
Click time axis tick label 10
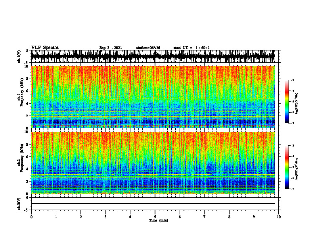coord(279,217)
